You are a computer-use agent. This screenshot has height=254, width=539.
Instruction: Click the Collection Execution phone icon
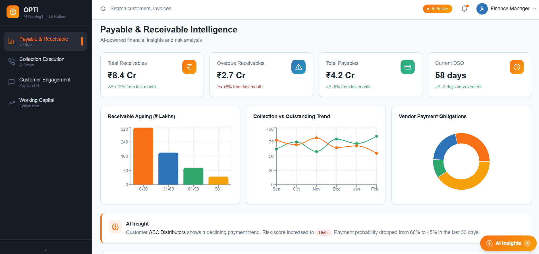(x=11, y=62)
